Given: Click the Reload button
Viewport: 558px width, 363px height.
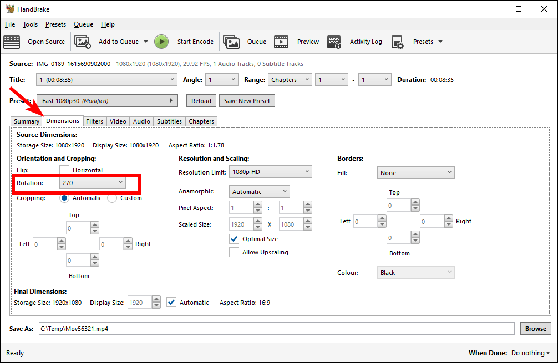Looking at the screenshot, I should 201,101.
